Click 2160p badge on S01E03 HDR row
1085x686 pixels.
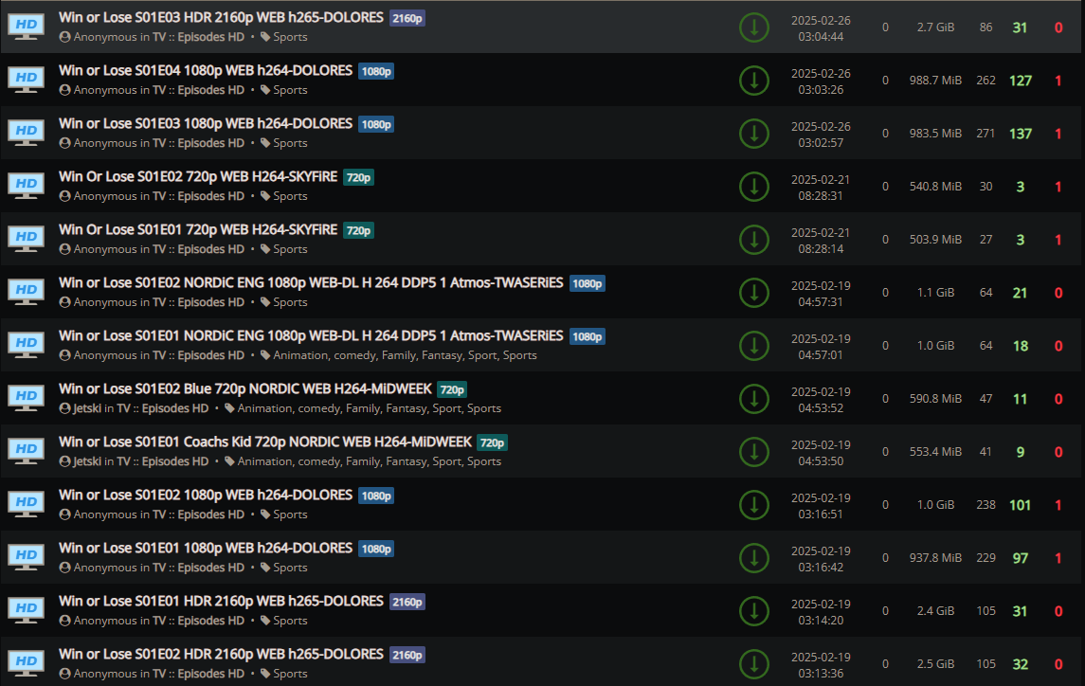pyautogui.click(x=407, y=18)
